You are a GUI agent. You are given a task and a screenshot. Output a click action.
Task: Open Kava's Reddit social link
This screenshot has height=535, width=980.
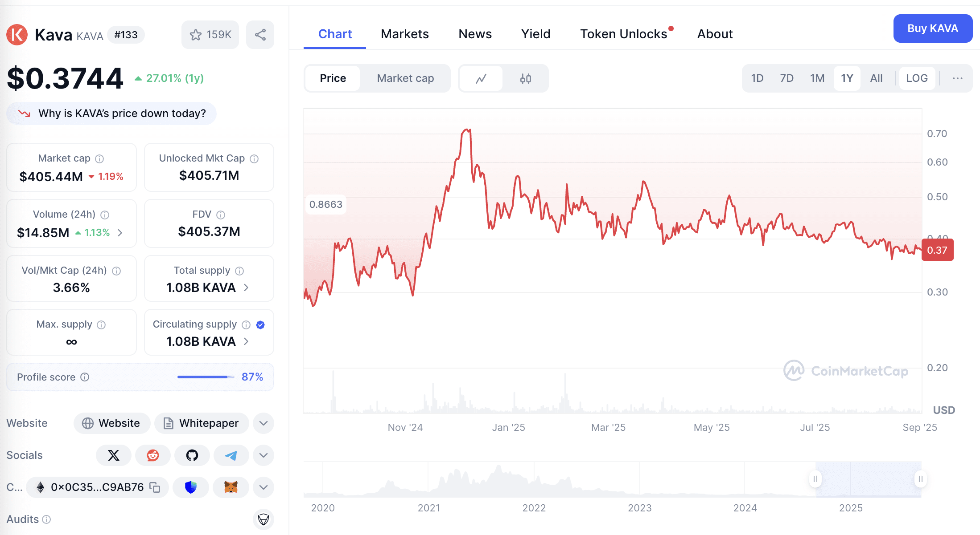pyautogui.click(x=153, y=455)
